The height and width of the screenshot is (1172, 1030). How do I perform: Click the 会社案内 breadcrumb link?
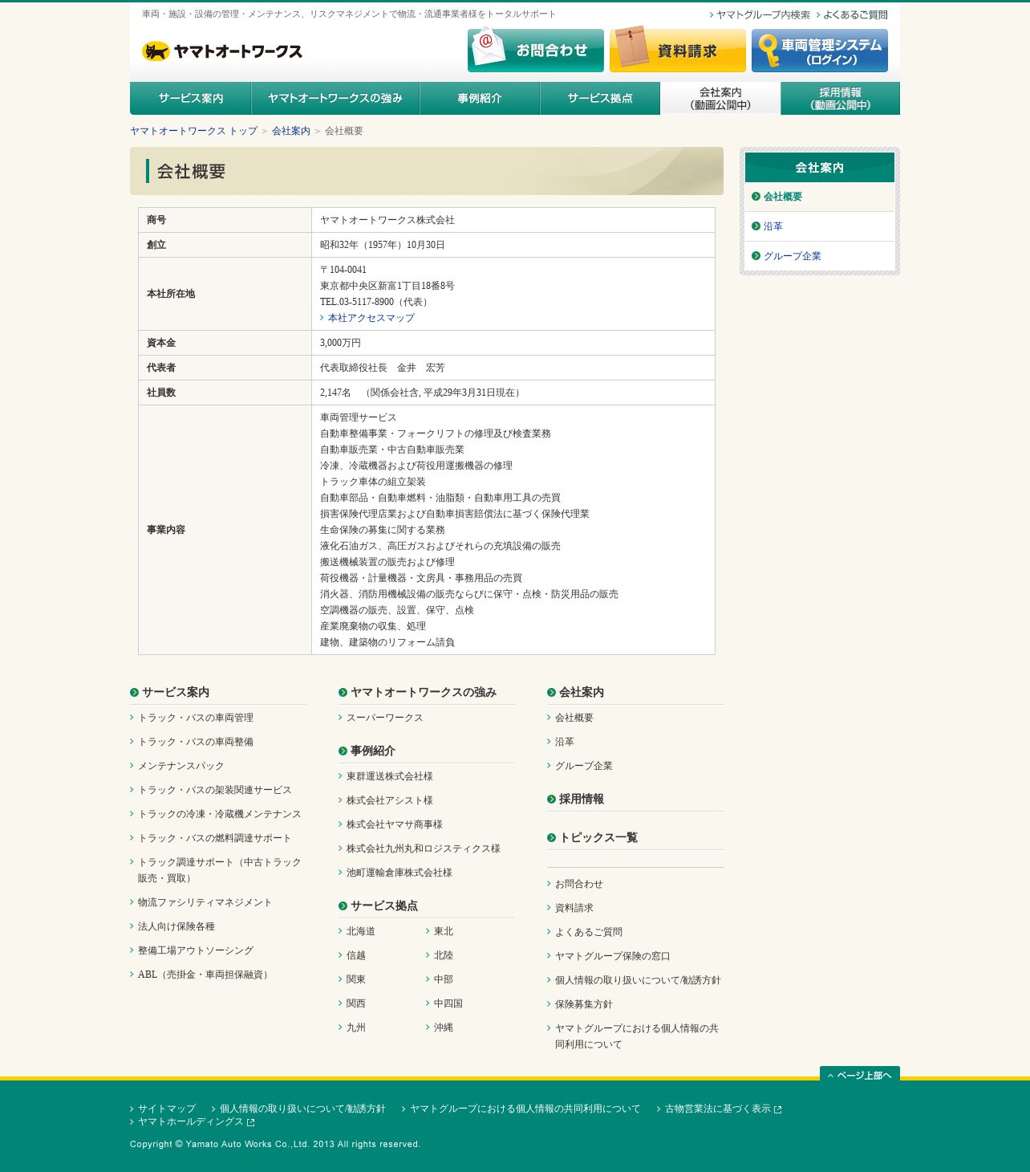click(x=291, y=131)
